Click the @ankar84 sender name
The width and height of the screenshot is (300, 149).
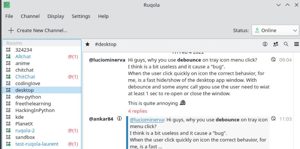pyautogui.click(x=101, y=119)
